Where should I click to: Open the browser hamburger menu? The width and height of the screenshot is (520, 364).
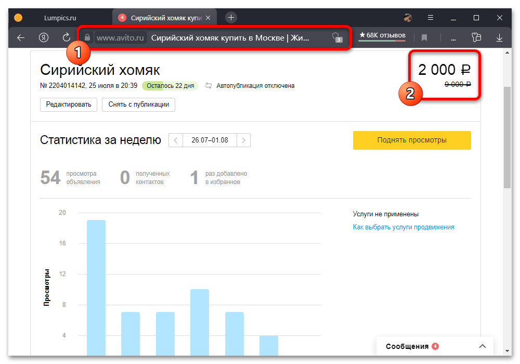point(431,17)
